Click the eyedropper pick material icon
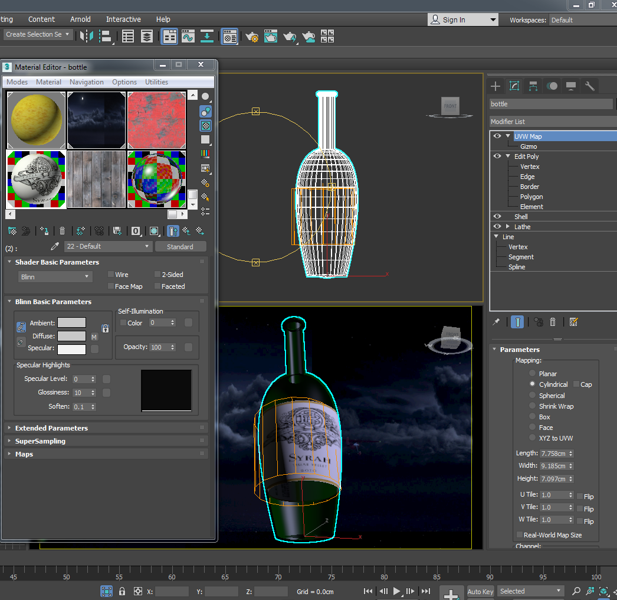The width and height of the screenshot is (617, 600). [x=55, y=246]
